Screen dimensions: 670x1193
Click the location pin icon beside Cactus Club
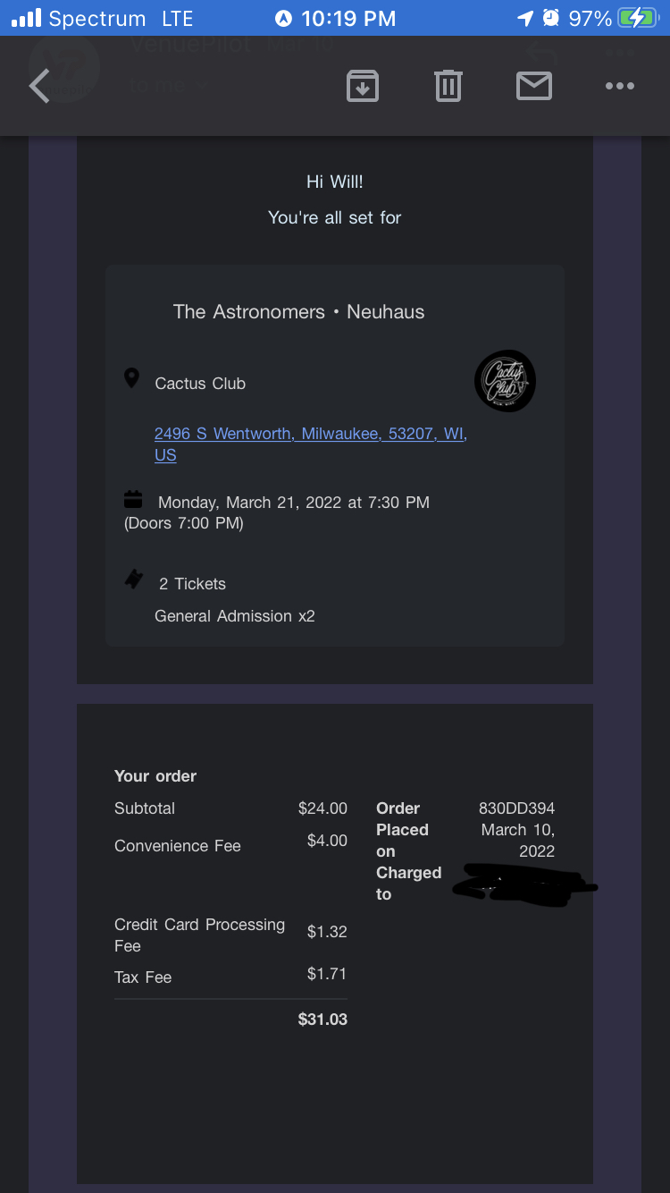pyautogui.click(x=131, y=378)
